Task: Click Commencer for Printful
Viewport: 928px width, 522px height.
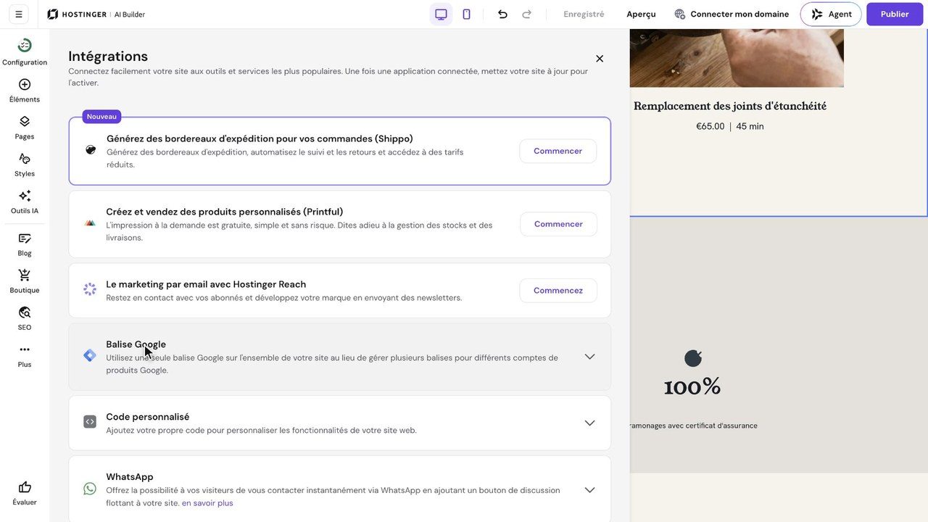Action: pos(558,224)
